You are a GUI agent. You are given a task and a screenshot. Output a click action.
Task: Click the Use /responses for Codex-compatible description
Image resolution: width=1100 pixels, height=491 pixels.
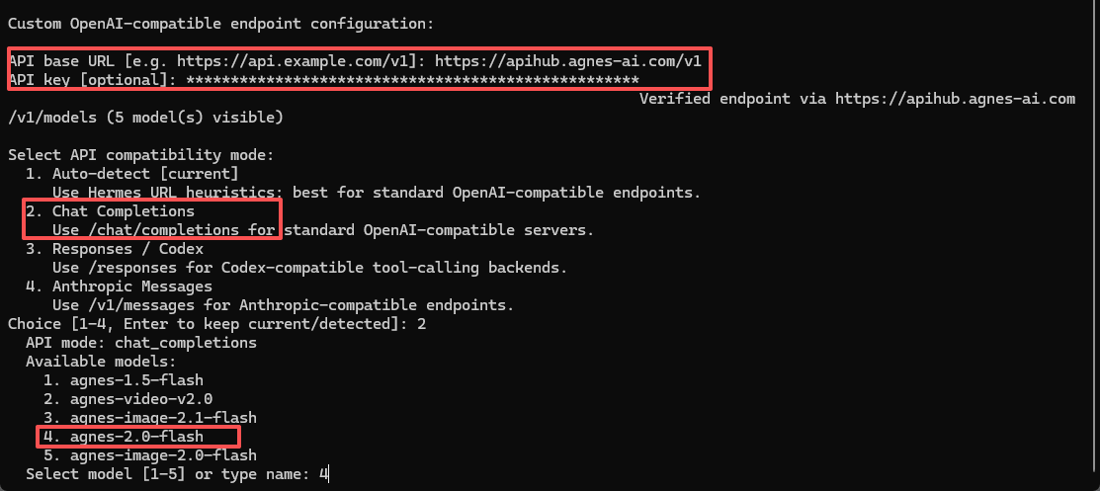tap(309, 268)
